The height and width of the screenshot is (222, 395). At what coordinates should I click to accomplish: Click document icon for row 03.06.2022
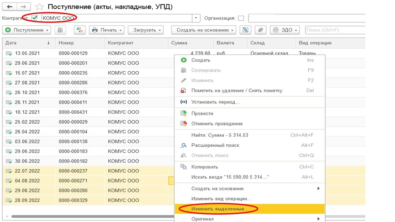[9, 142]
